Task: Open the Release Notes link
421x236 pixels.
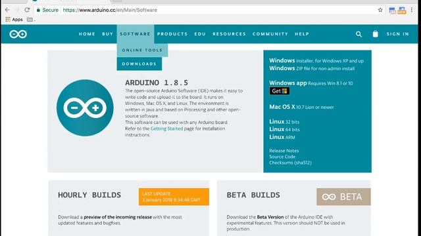Action: pyautogui.click(x=284, y=151)
